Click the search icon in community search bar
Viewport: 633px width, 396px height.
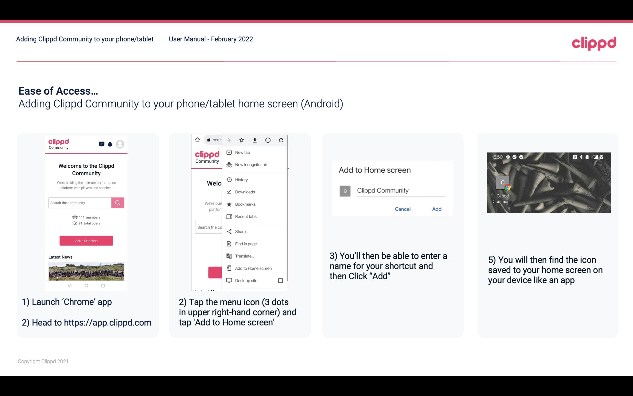pyautogui.click(x=117, y=202)
